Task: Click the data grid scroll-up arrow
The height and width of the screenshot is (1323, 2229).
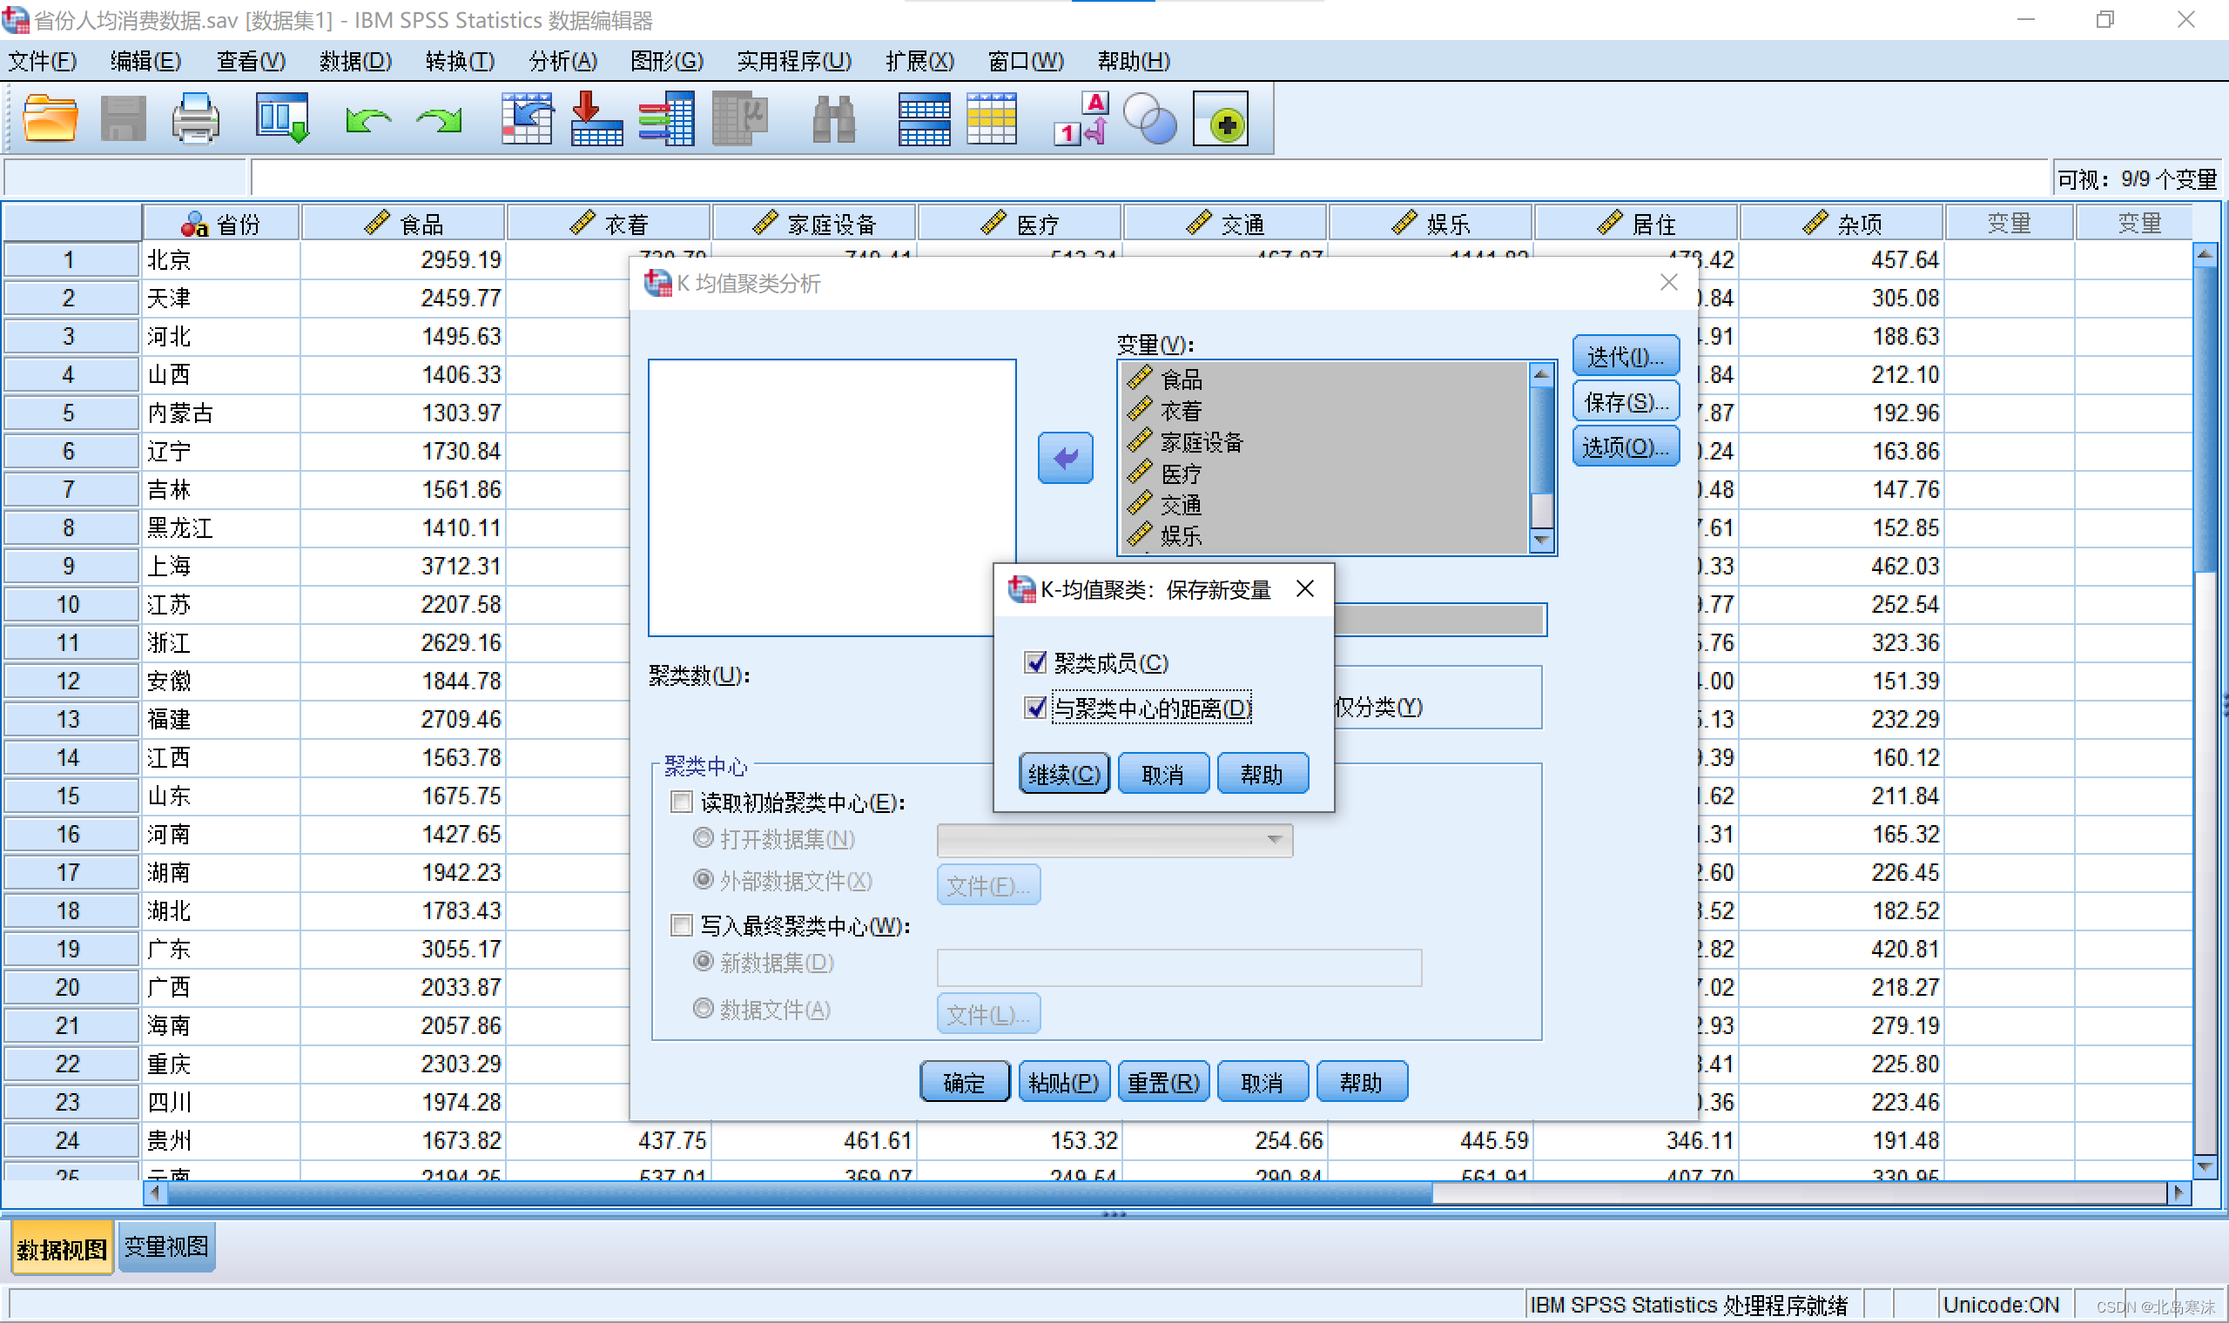Action: click(2204, 254)
